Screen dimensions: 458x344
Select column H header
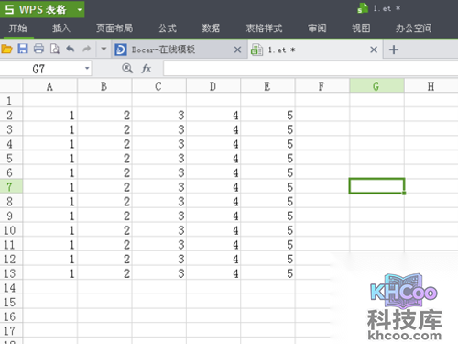point(431,86)
